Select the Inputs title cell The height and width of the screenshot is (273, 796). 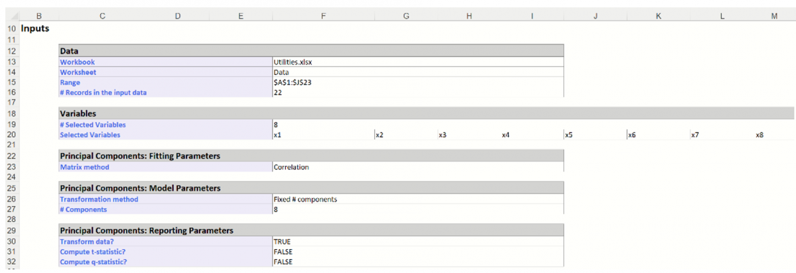tap(35, 28)
